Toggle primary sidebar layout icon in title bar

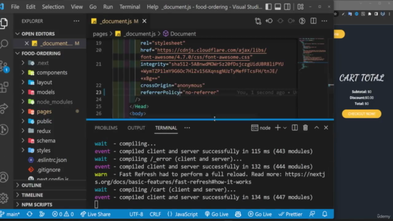click(268, 7)
